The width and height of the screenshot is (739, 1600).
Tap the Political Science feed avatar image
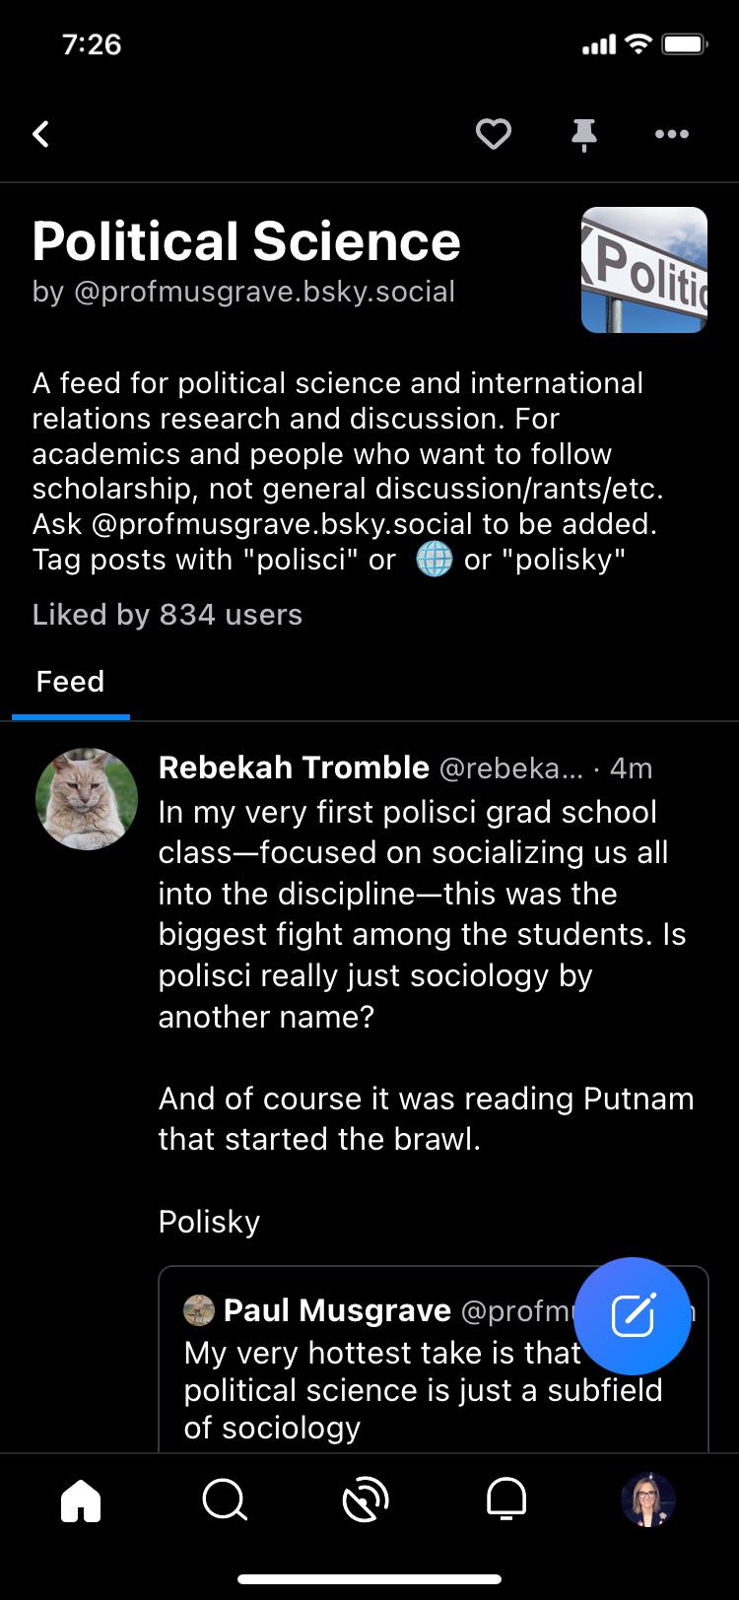[x=644, y=270]
